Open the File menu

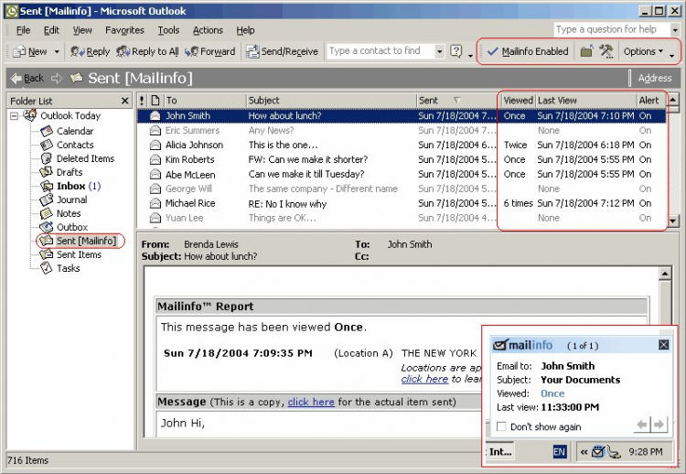tap(23, 30)
